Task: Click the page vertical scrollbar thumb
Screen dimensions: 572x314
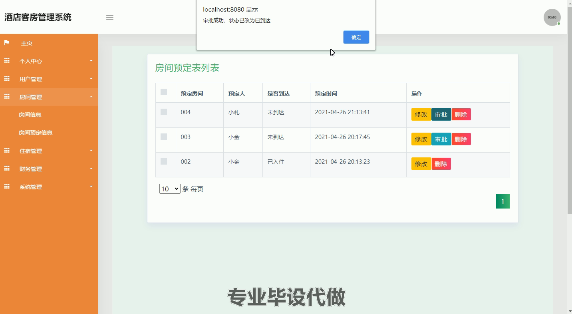Action: pos(570,110)
